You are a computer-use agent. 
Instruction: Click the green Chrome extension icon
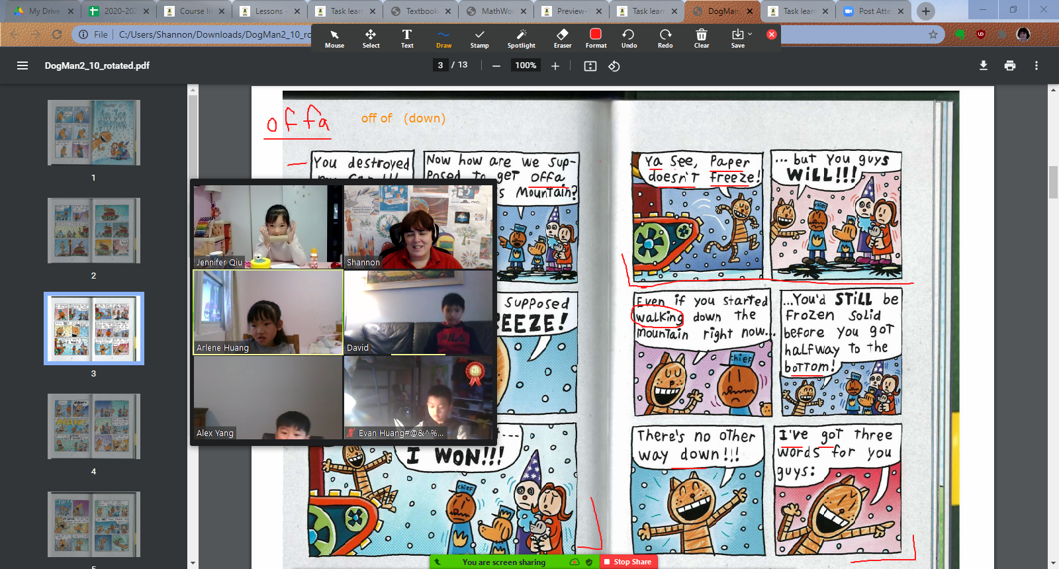[x=960, y=34]
